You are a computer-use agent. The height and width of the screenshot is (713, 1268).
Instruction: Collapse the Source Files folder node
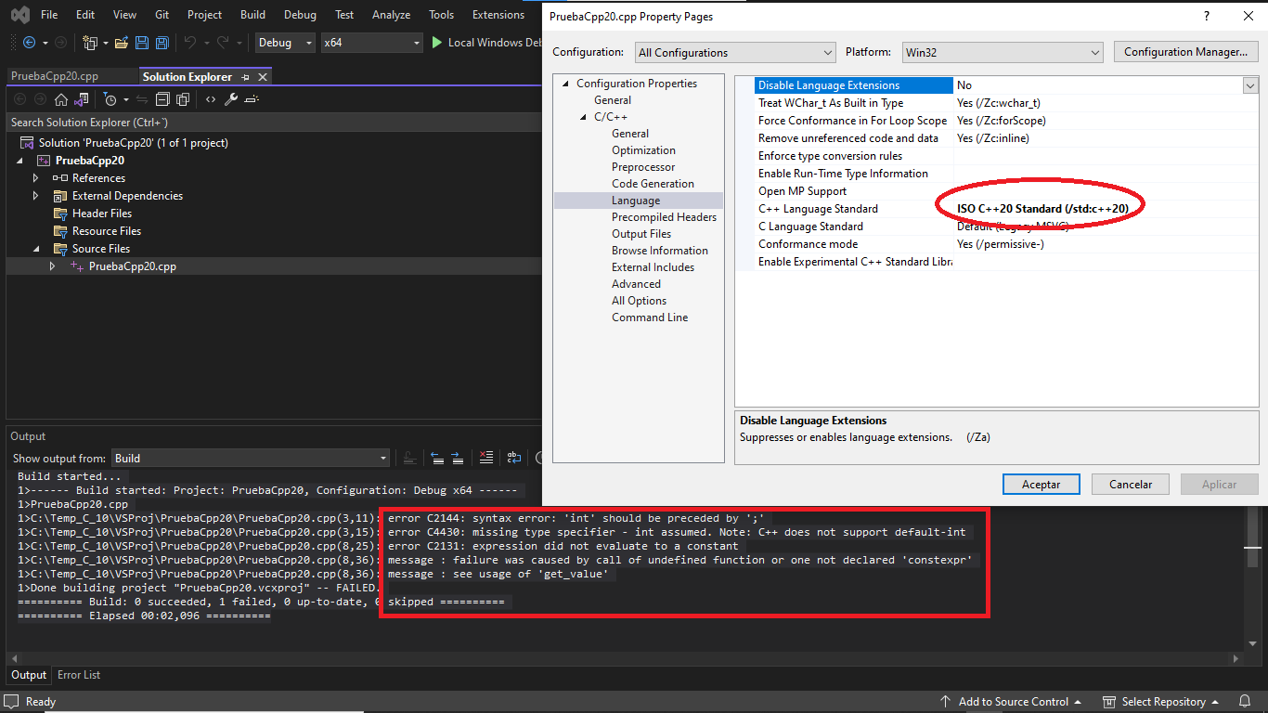coord(36,249)
